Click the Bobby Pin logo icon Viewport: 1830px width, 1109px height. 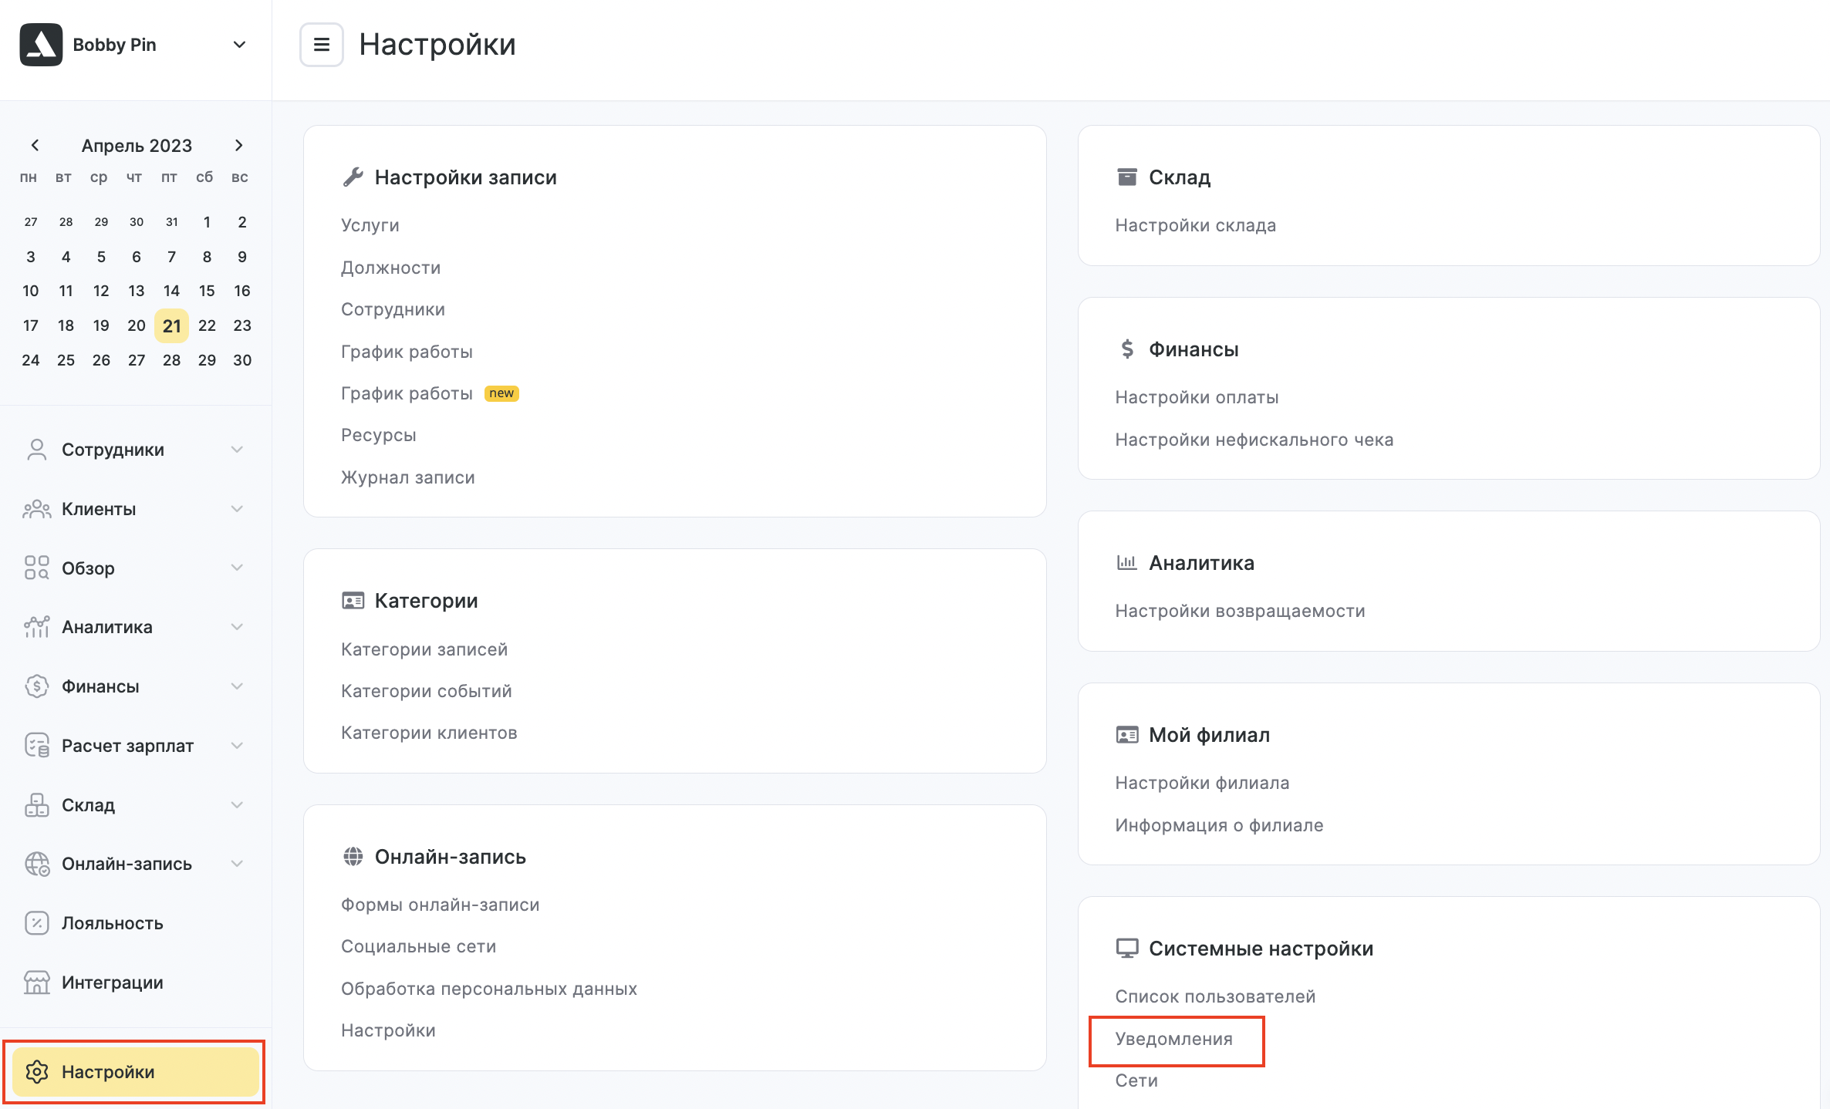pyautogui.click(x=41, y=45)
